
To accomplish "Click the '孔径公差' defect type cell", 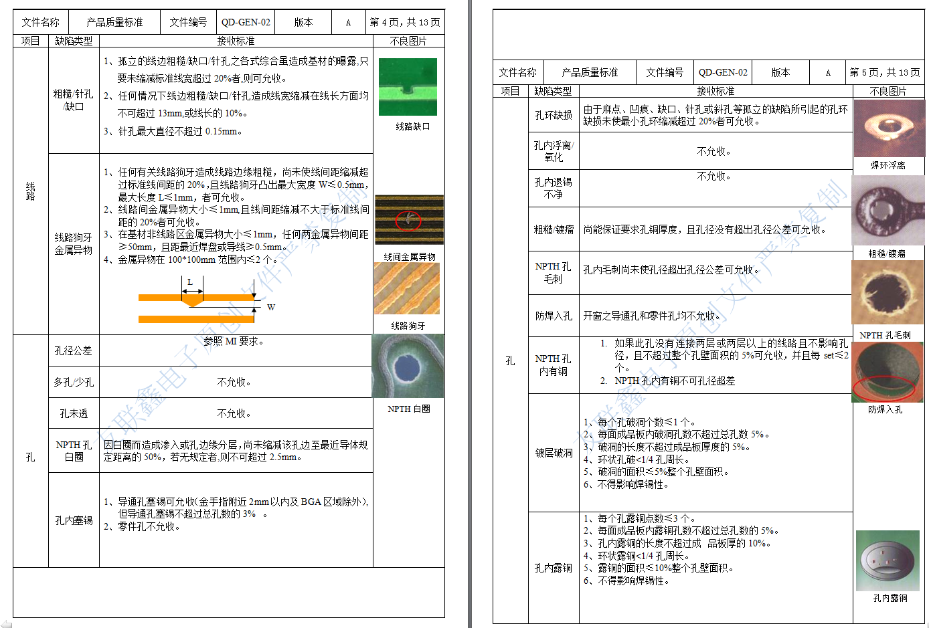I will (74, 350).
